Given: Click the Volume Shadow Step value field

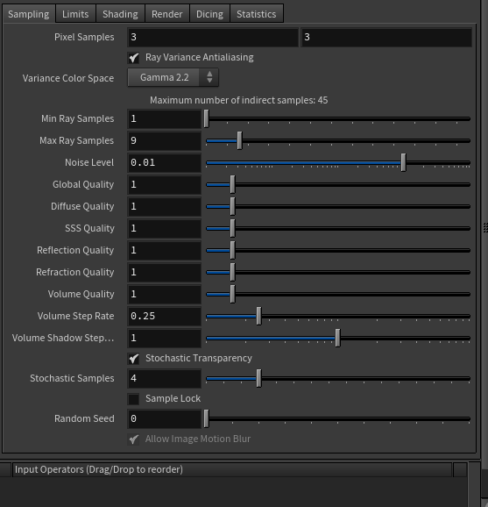Looking at the screenshot, I should pos(165,339).
